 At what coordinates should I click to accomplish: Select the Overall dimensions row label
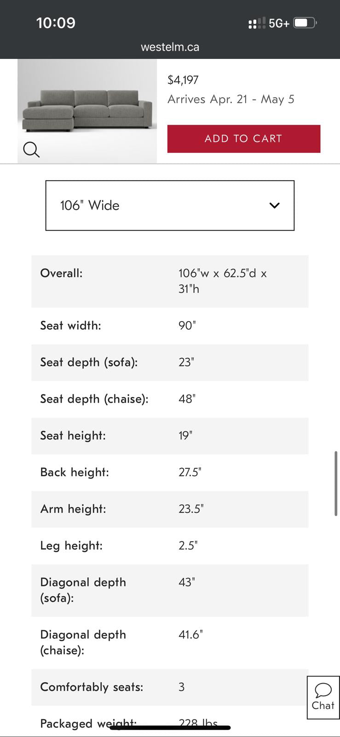61,273
